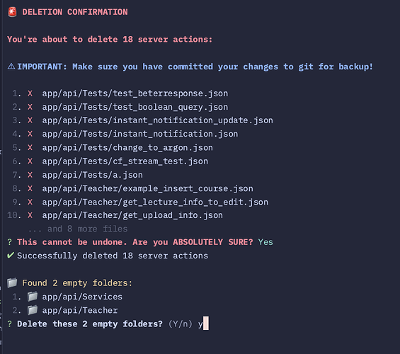This screenshot has height=354, width=400.
Task: Click the (Y/n) prompt option text
Action: (x=180, y=324)
